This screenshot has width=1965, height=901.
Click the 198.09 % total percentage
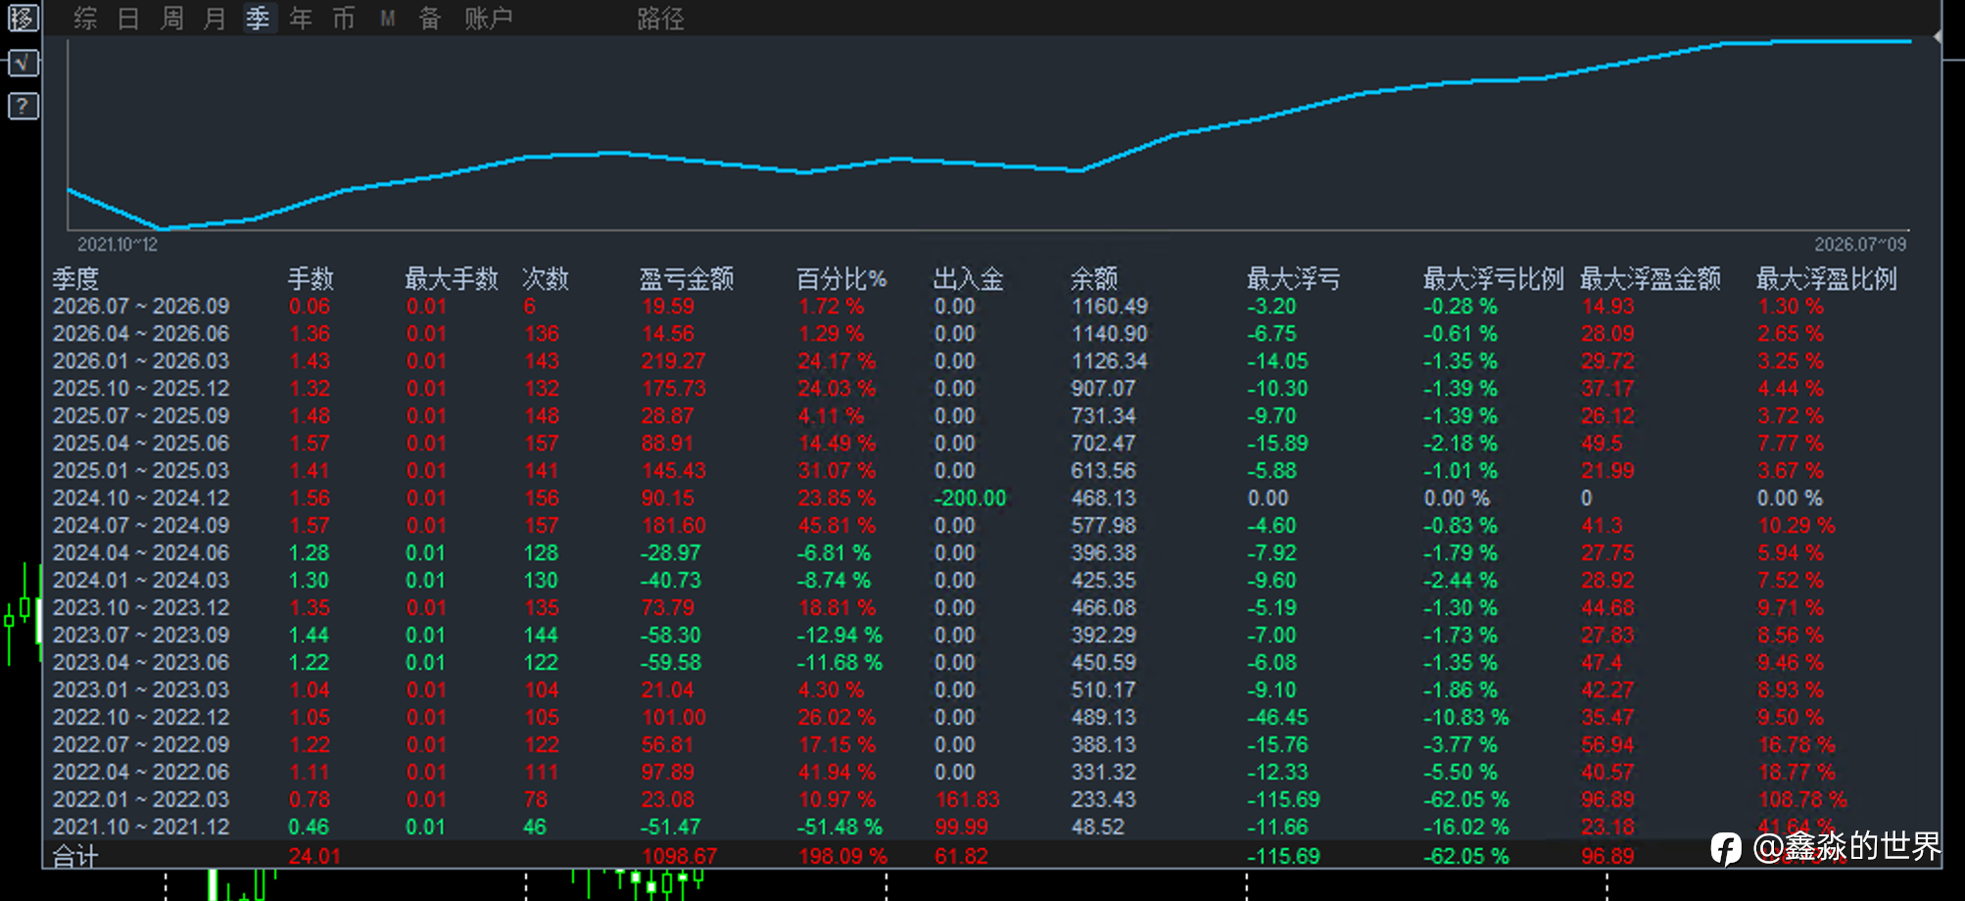click(842, 856)
